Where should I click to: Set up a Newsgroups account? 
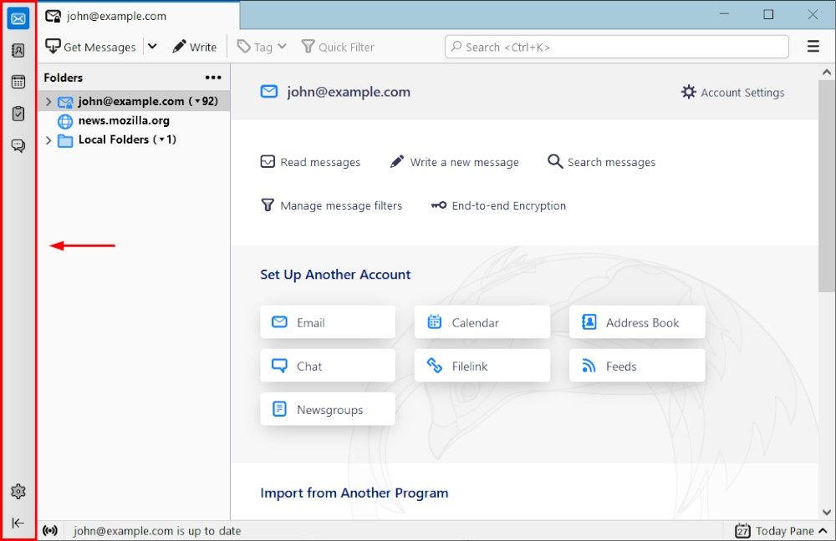click(x=328, y=409)
